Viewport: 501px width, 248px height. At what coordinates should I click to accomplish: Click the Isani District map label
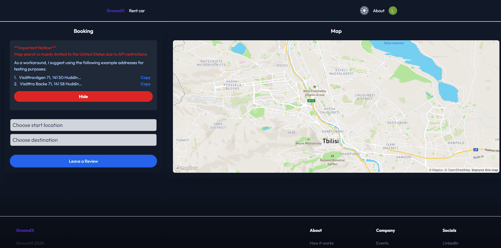391,147
